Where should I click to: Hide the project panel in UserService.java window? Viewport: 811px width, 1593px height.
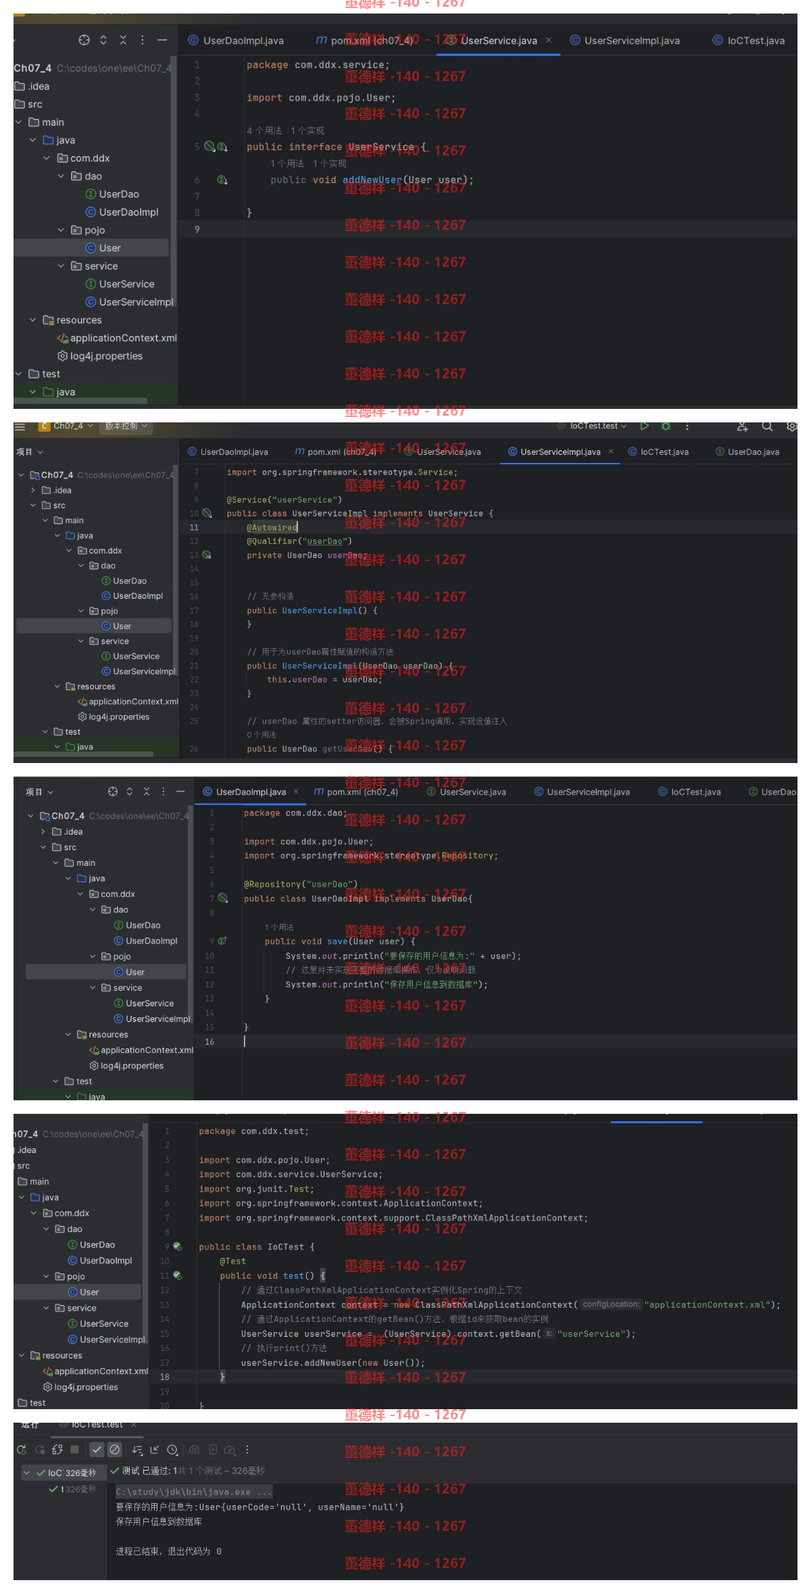[x=162, y=40]
